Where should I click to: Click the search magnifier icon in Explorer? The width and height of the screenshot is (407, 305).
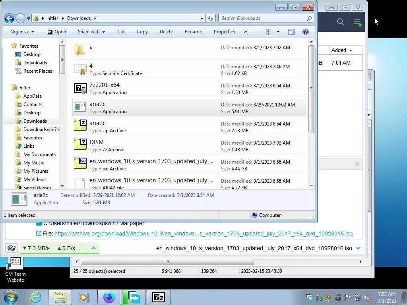[309, 18]
